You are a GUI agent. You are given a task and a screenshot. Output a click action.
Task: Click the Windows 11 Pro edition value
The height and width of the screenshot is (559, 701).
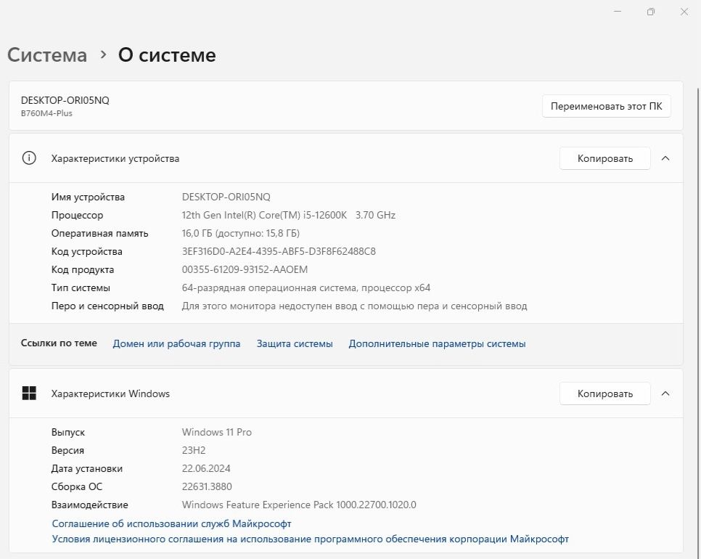pyautogui.click(x=217, y=432)
